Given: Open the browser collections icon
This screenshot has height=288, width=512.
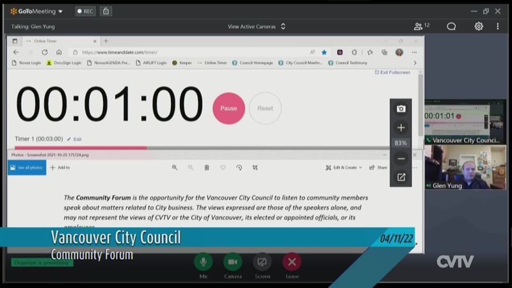Looking at the screenshot, I should tap(385, 52).
